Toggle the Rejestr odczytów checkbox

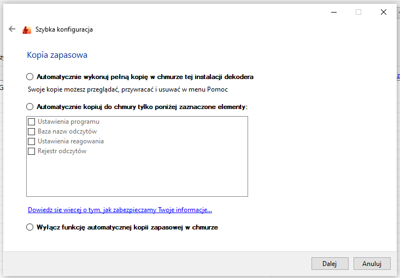tap(32, 151)
